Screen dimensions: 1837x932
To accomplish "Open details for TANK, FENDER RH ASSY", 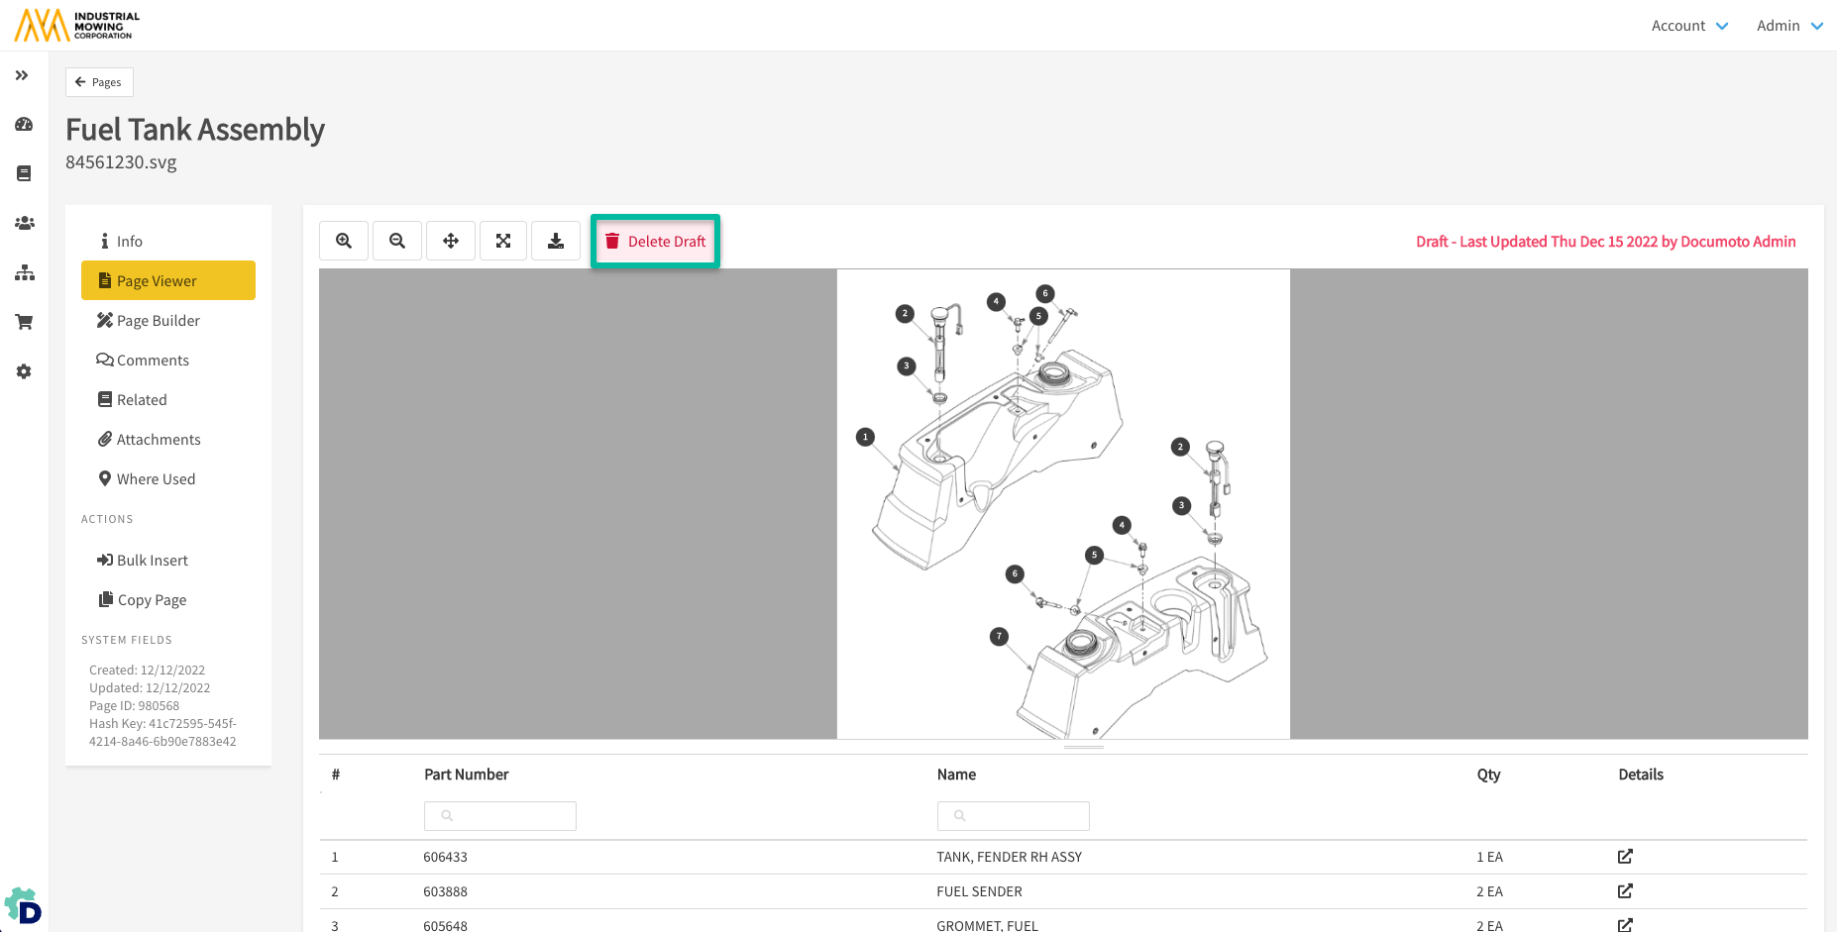I will pos(1625,857).
